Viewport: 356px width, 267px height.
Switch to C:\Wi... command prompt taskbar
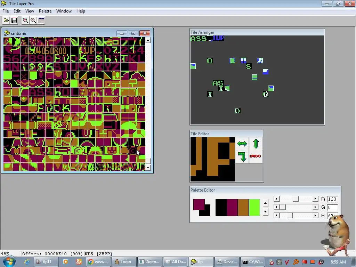(x=252, y=262)
